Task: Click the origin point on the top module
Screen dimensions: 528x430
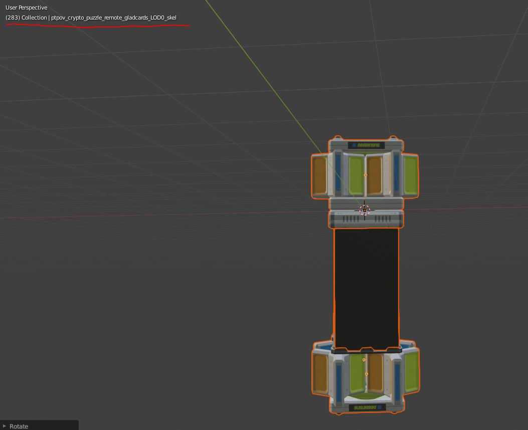Action: 365,175
